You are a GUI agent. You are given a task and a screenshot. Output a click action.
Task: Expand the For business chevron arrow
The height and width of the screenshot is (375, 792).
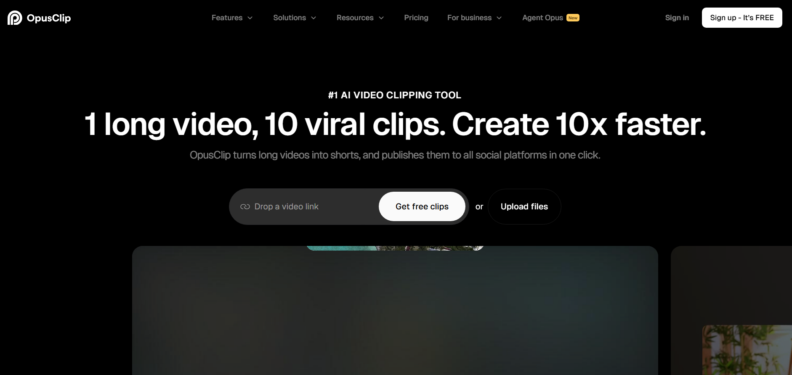(x=499, y=18)
